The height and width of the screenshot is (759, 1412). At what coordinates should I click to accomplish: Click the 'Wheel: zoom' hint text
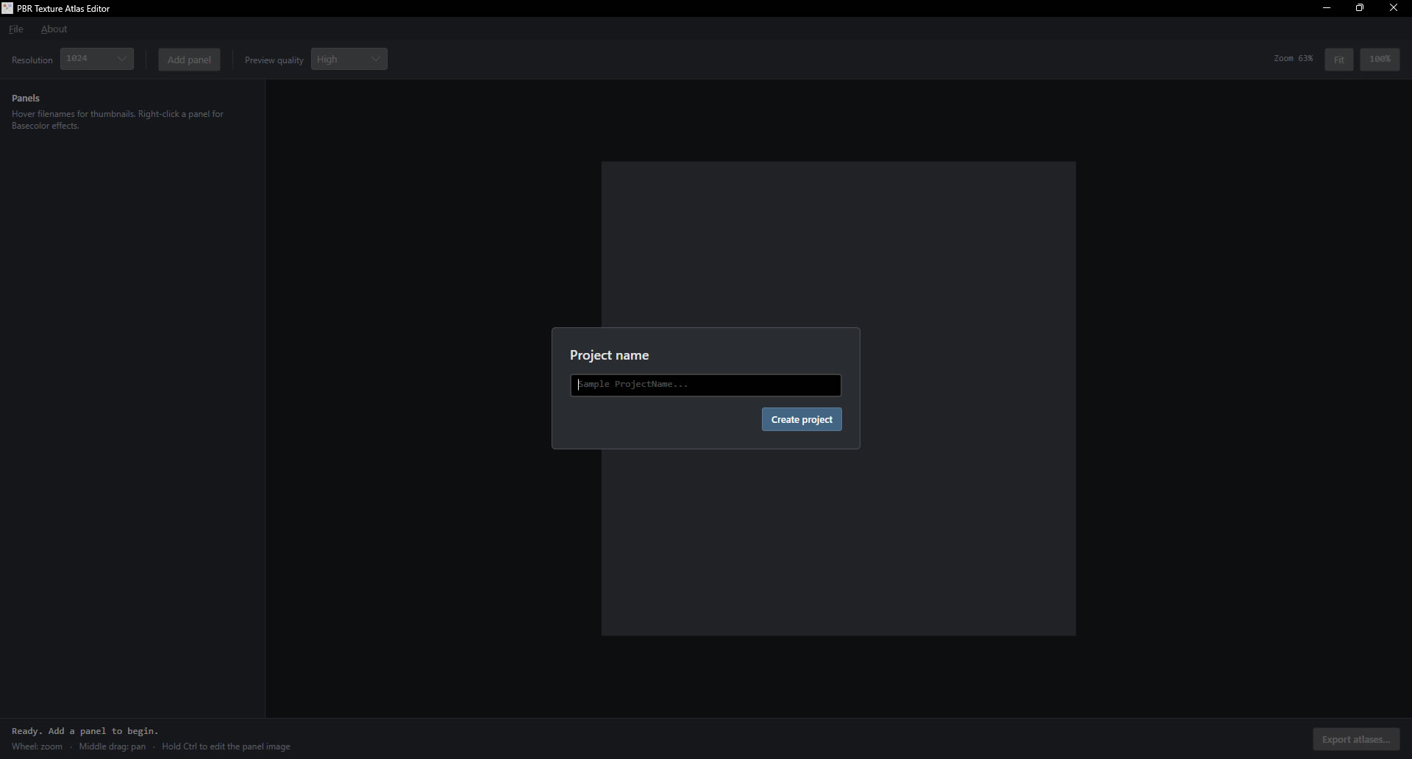tap(37, 746)
